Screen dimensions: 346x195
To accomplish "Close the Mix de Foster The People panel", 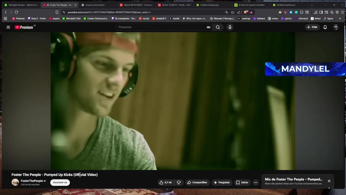I will tap(329, 181).
